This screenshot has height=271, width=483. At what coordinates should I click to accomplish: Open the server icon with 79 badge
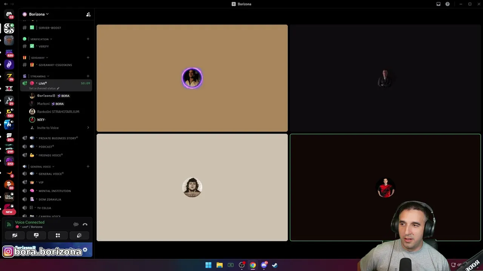click(9, 76)
